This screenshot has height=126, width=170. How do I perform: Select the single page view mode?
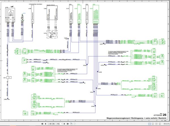(149, 124)
